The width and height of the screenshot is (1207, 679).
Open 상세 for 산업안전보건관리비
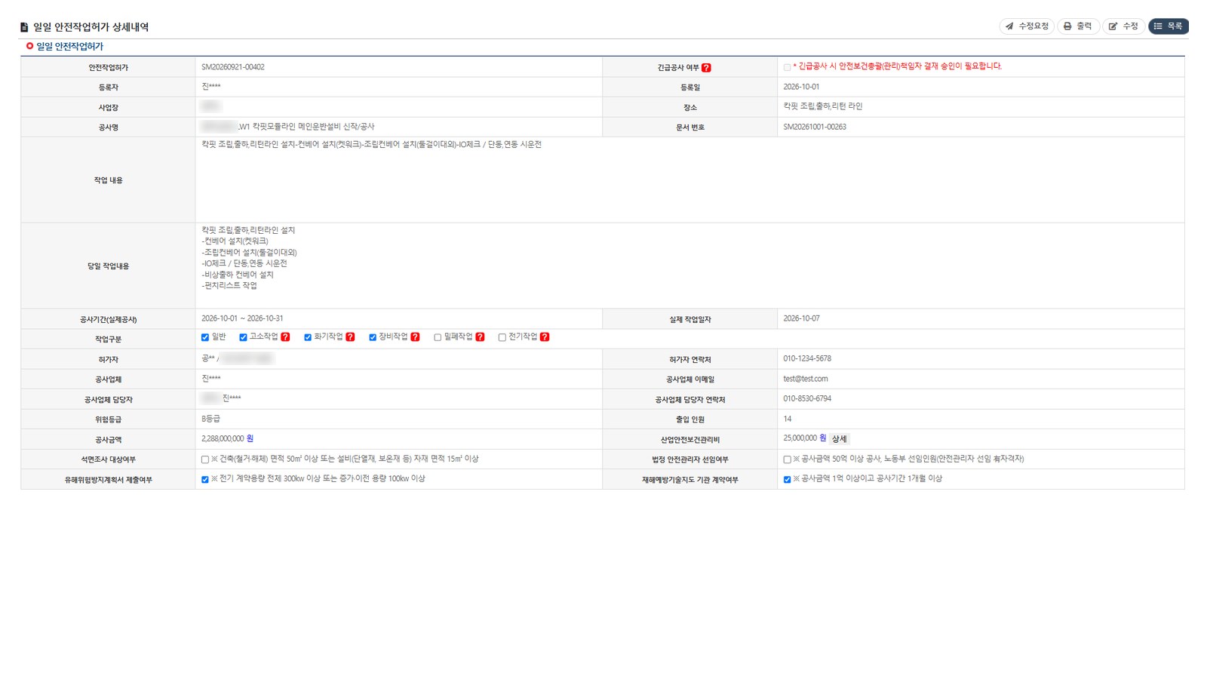pos(839,439)
